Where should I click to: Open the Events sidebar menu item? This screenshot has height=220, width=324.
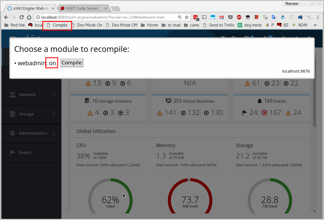tap(25, 153)
